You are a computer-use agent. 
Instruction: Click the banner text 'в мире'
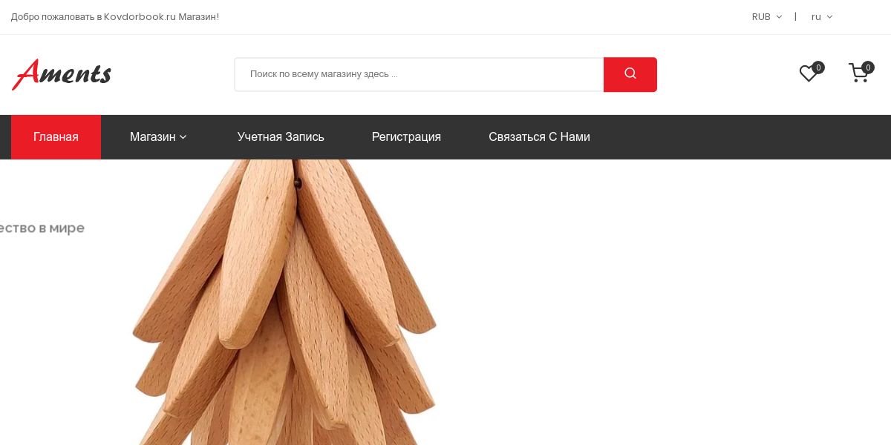[65, 228]
